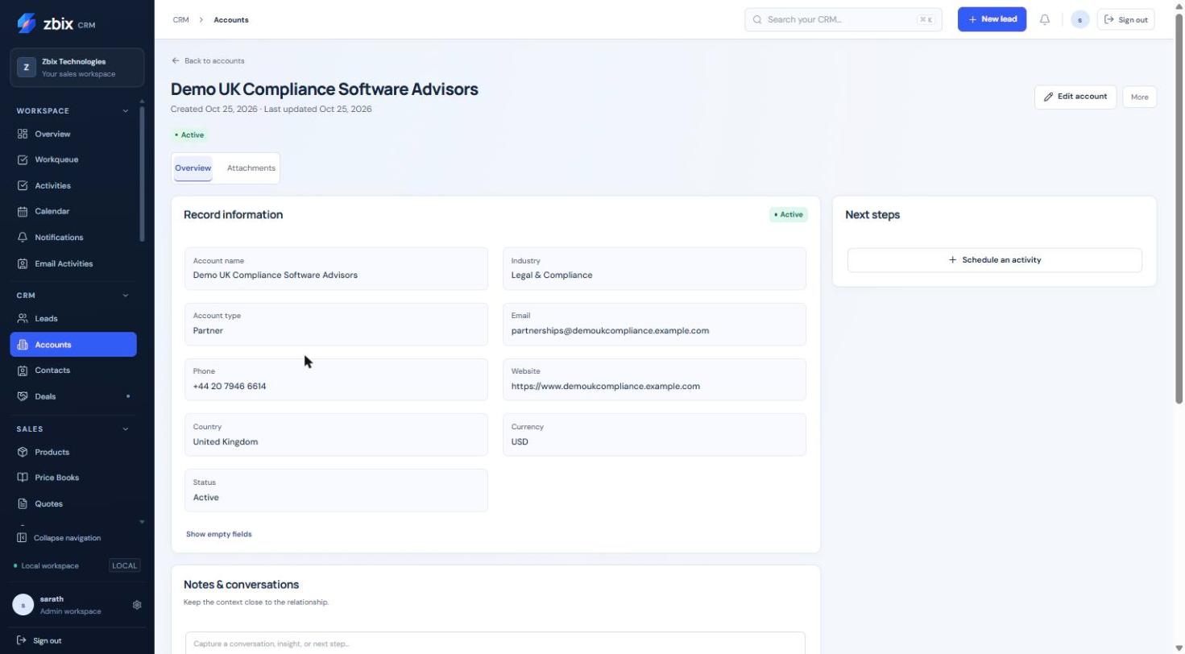Click the Zbix Technologies workspace tile
Screen dimensions: 1185x654
pos(77,68)
